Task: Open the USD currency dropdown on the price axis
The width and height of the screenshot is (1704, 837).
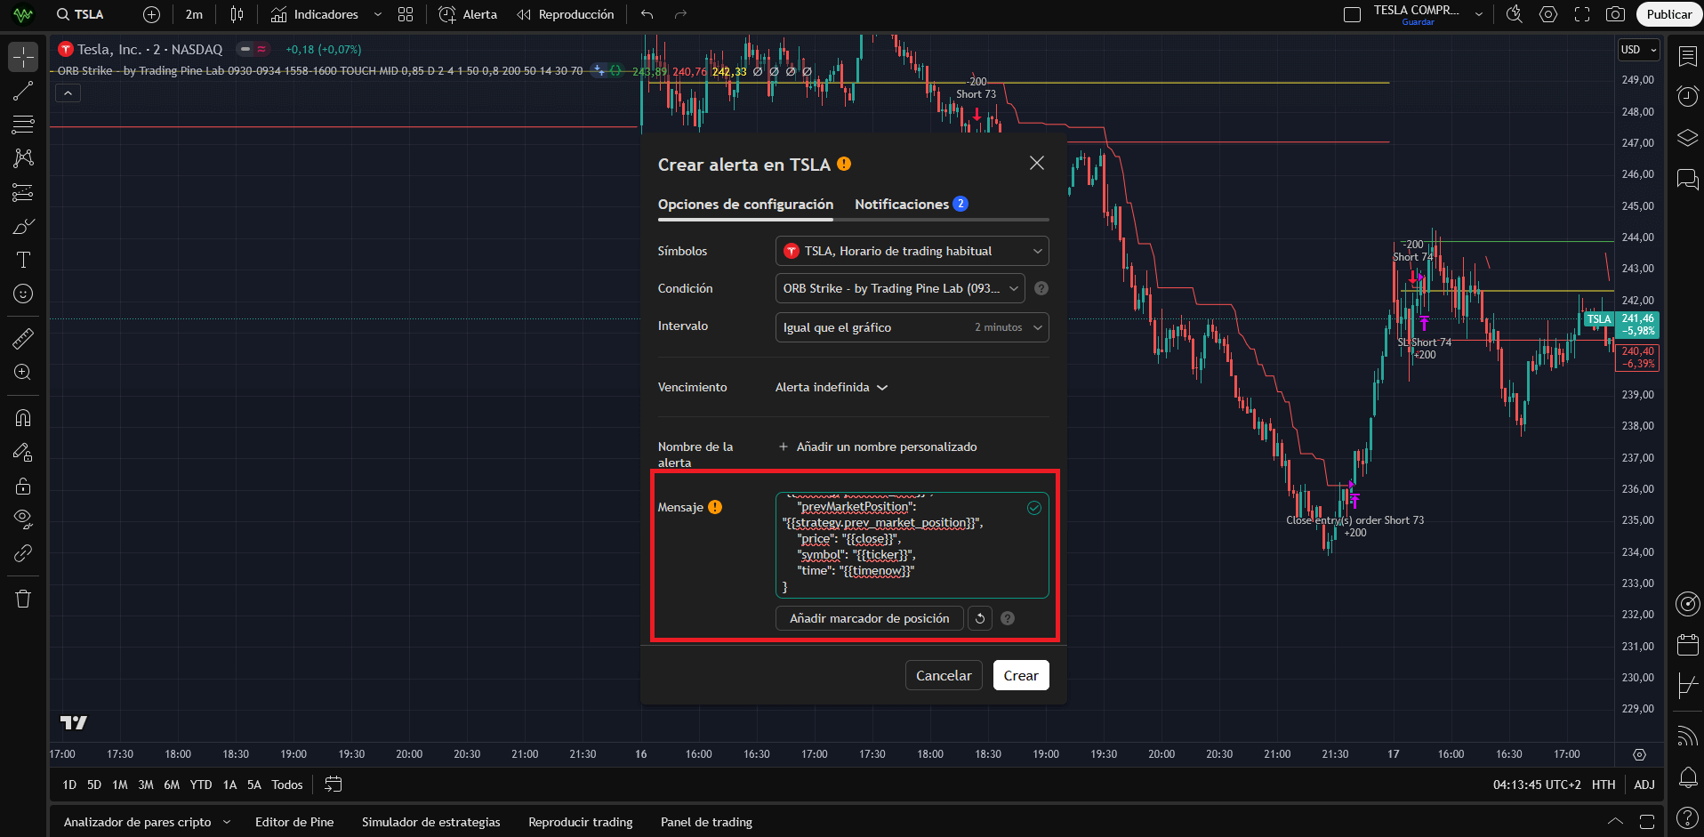Action: click(x=1638, y=50)
